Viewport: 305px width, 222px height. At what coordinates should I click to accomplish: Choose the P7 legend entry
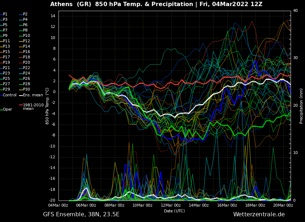(x=5, y=30)
